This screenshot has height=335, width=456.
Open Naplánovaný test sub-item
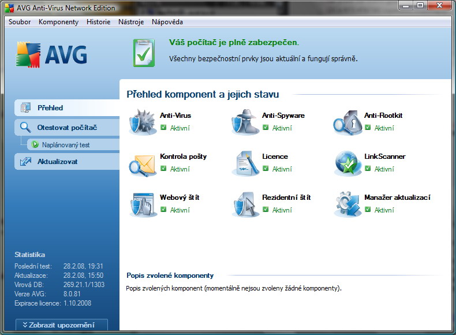click(x=73, y=144)
